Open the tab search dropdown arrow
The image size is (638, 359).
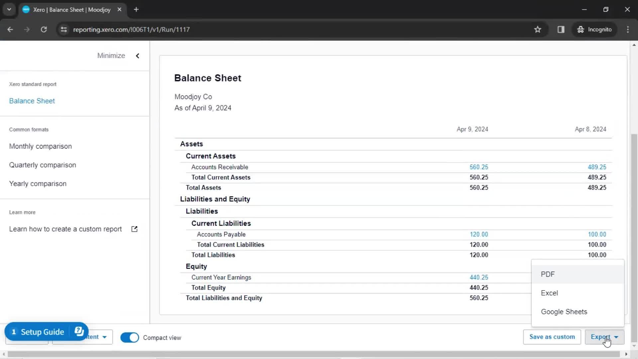(9, 10)
